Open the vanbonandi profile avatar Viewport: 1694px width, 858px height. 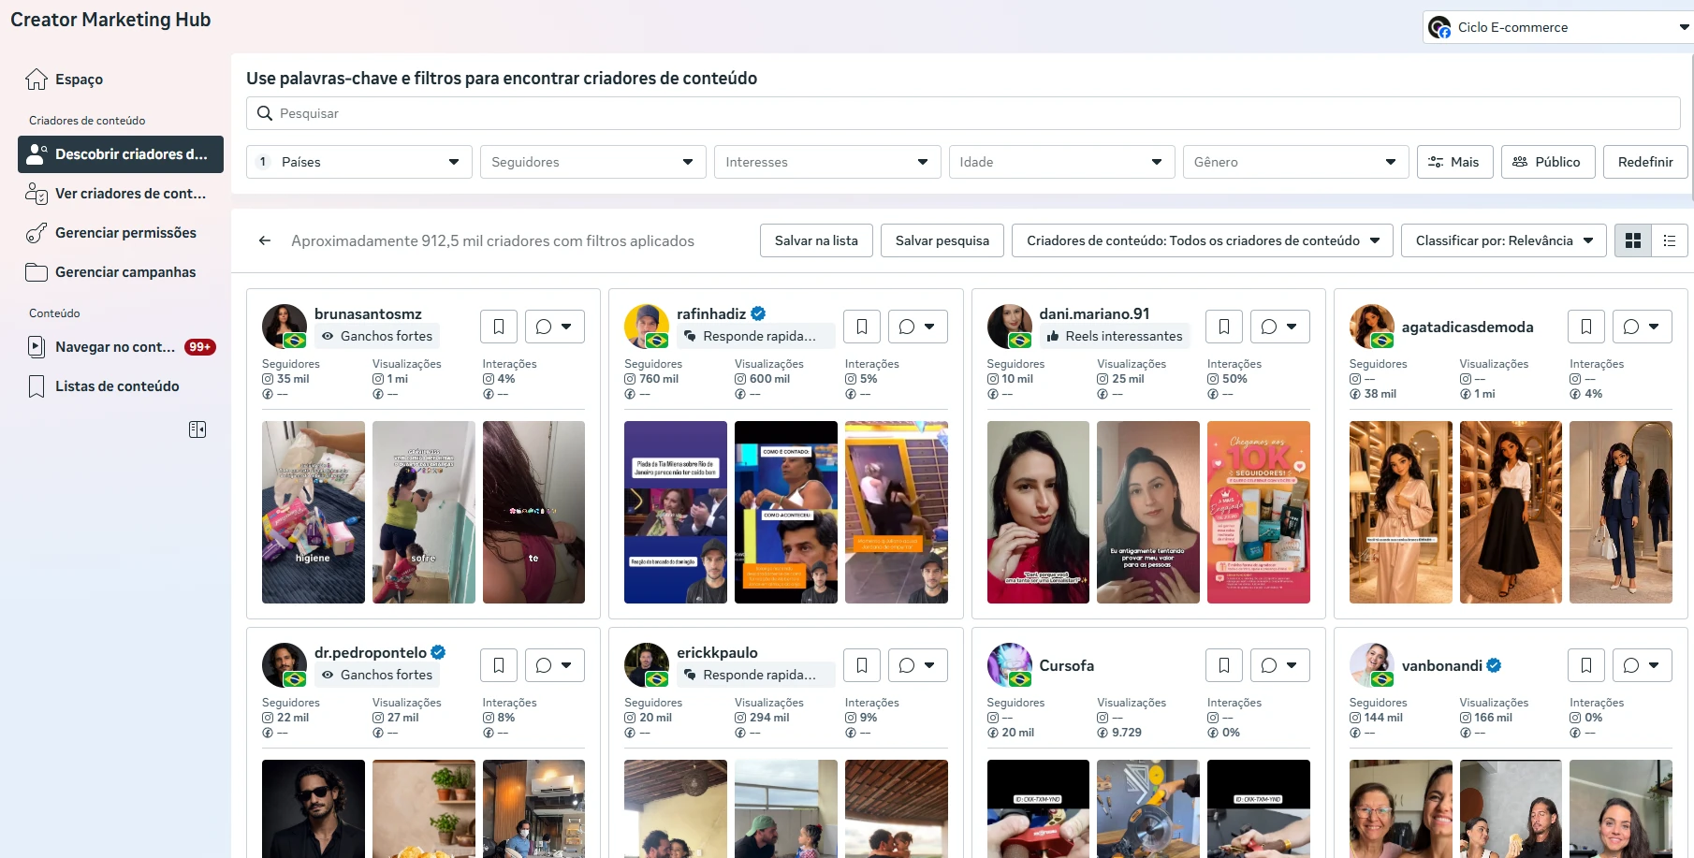point(1372,665)
